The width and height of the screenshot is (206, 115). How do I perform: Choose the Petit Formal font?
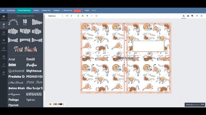click(34, 82)
